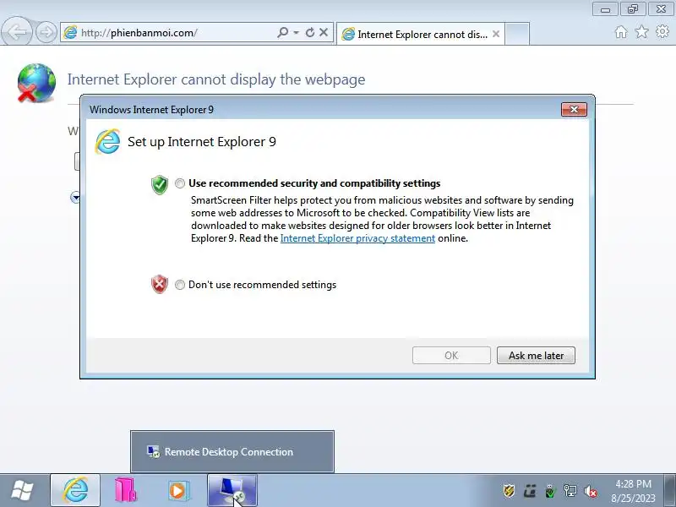The image size is (676, 507).
Task: Open the Windows Start button
Action: point(22,491)
